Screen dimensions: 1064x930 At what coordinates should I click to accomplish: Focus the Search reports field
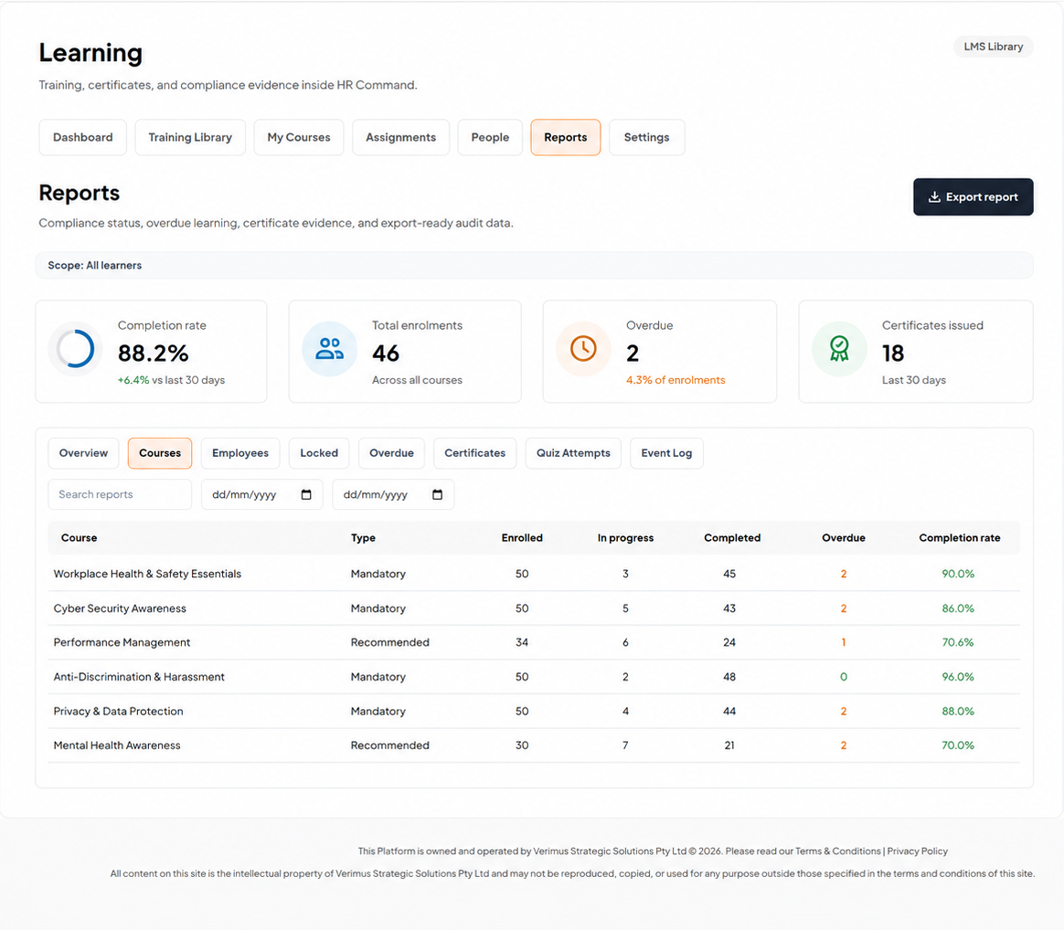click(120, 494)
